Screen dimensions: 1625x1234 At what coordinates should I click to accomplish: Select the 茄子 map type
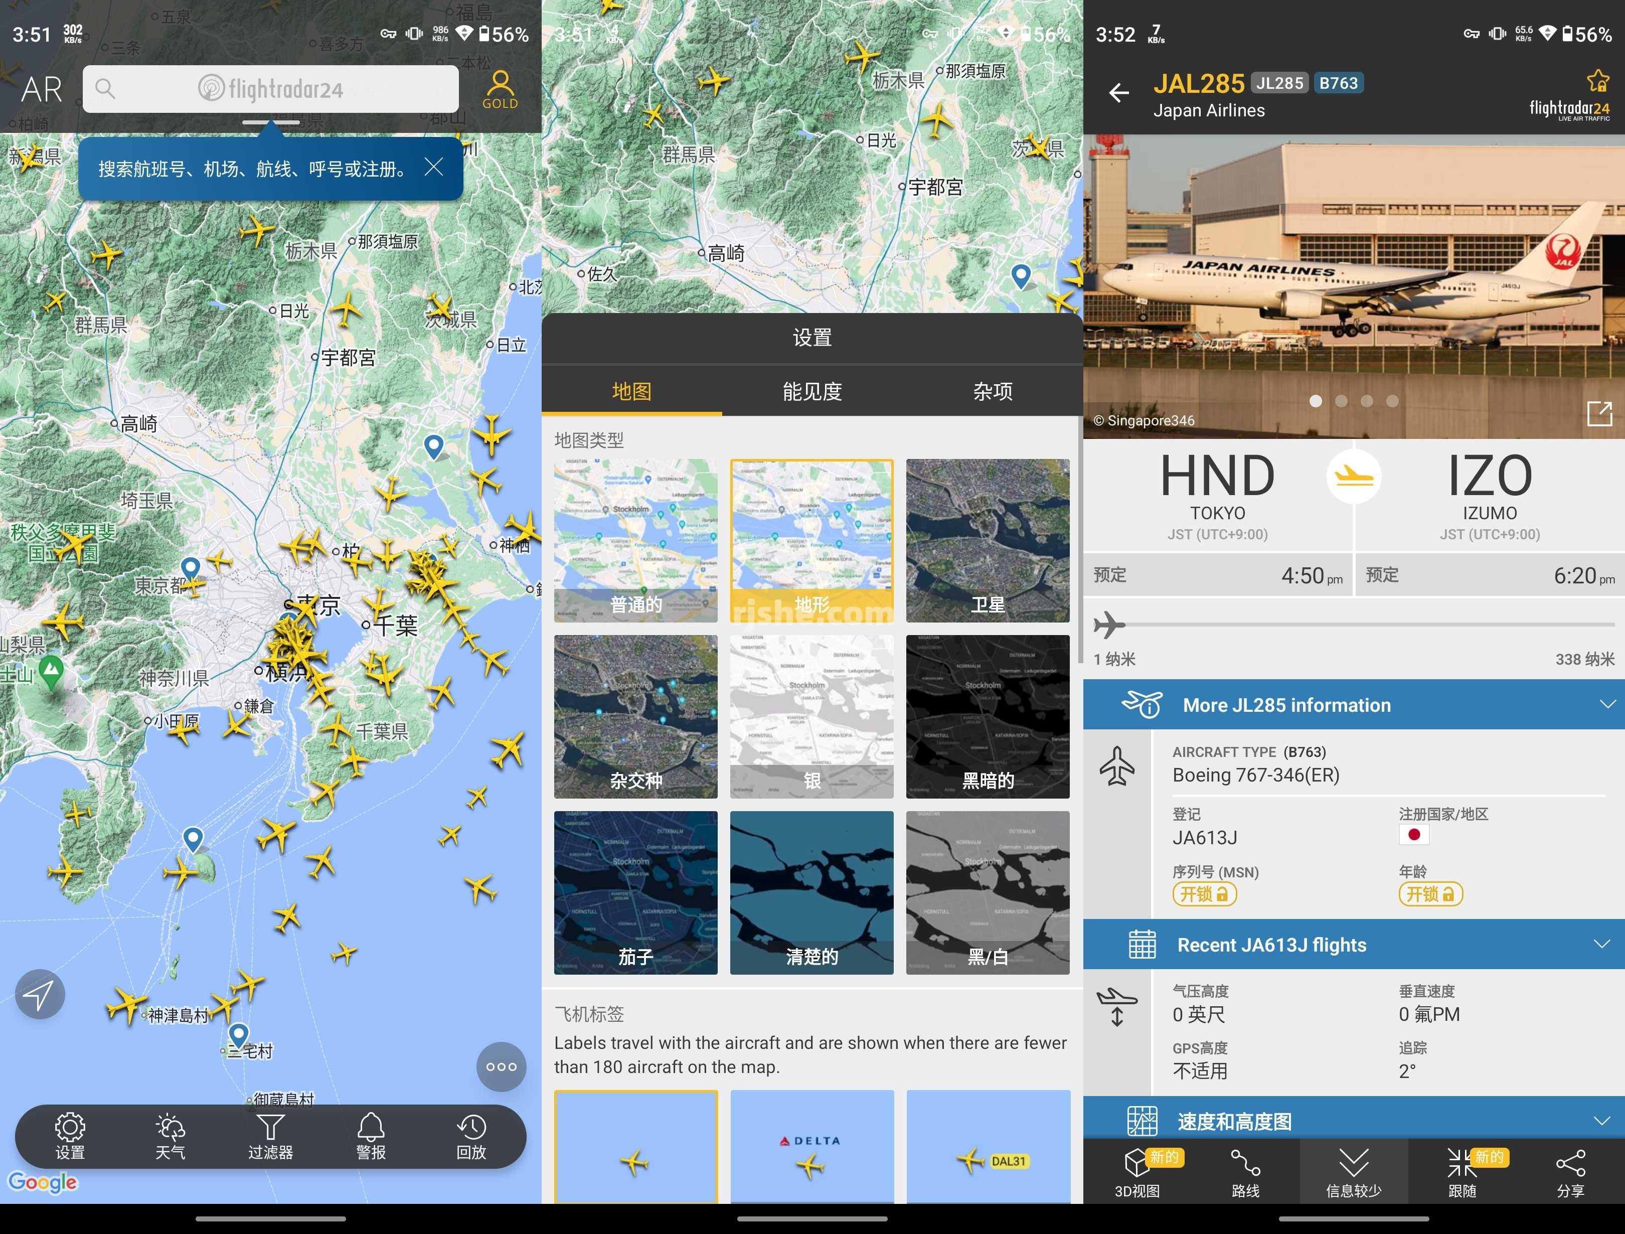(x=635, y=892)
